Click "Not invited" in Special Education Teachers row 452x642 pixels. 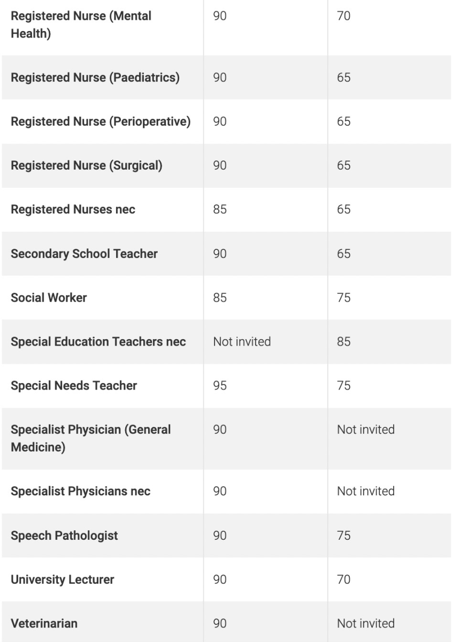(242, 341)
